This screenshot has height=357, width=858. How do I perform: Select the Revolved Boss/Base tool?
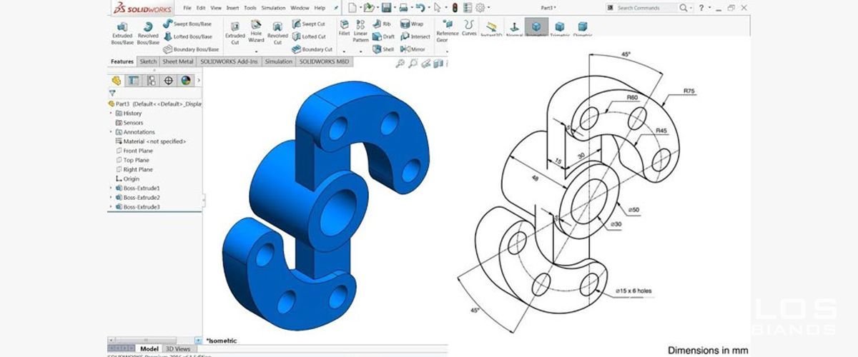click(x=148, y=33)
